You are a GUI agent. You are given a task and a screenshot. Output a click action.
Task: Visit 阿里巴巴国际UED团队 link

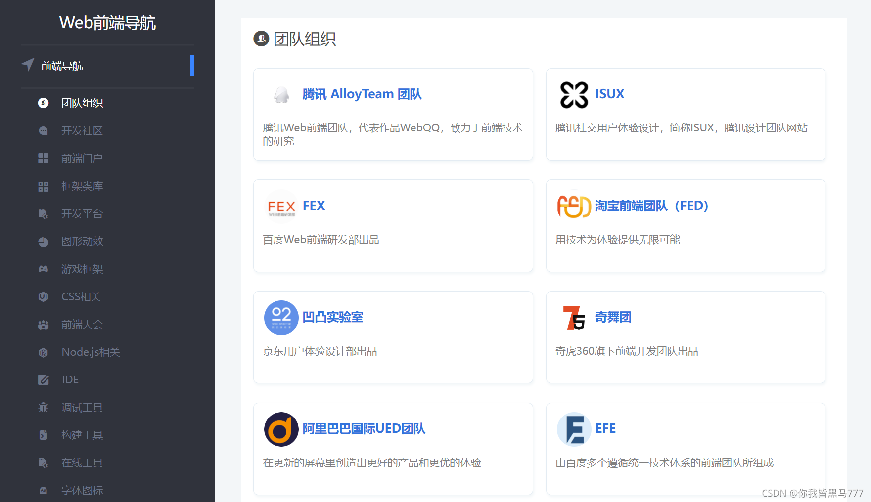tap(364, 429)
